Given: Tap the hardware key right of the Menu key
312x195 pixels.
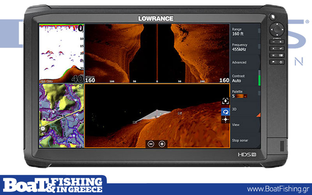Looking at the screenshot, I should coord(280,55).
